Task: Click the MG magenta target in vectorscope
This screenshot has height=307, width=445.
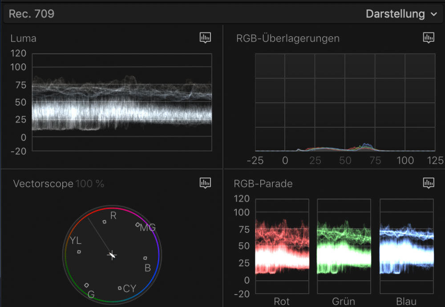Action: (138, 225)
